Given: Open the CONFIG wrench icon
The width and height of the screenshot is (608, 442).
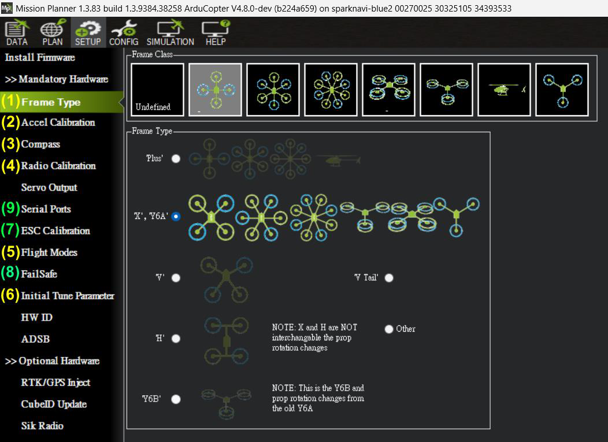Looking at the screenshot, I should (124, 33).
